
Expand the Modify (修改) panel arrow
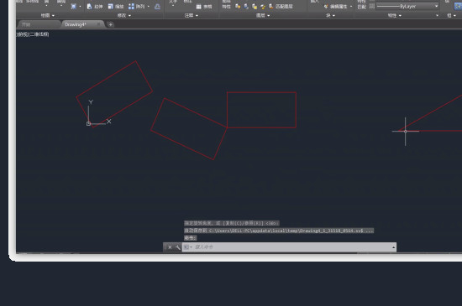(x=129, y=16)
